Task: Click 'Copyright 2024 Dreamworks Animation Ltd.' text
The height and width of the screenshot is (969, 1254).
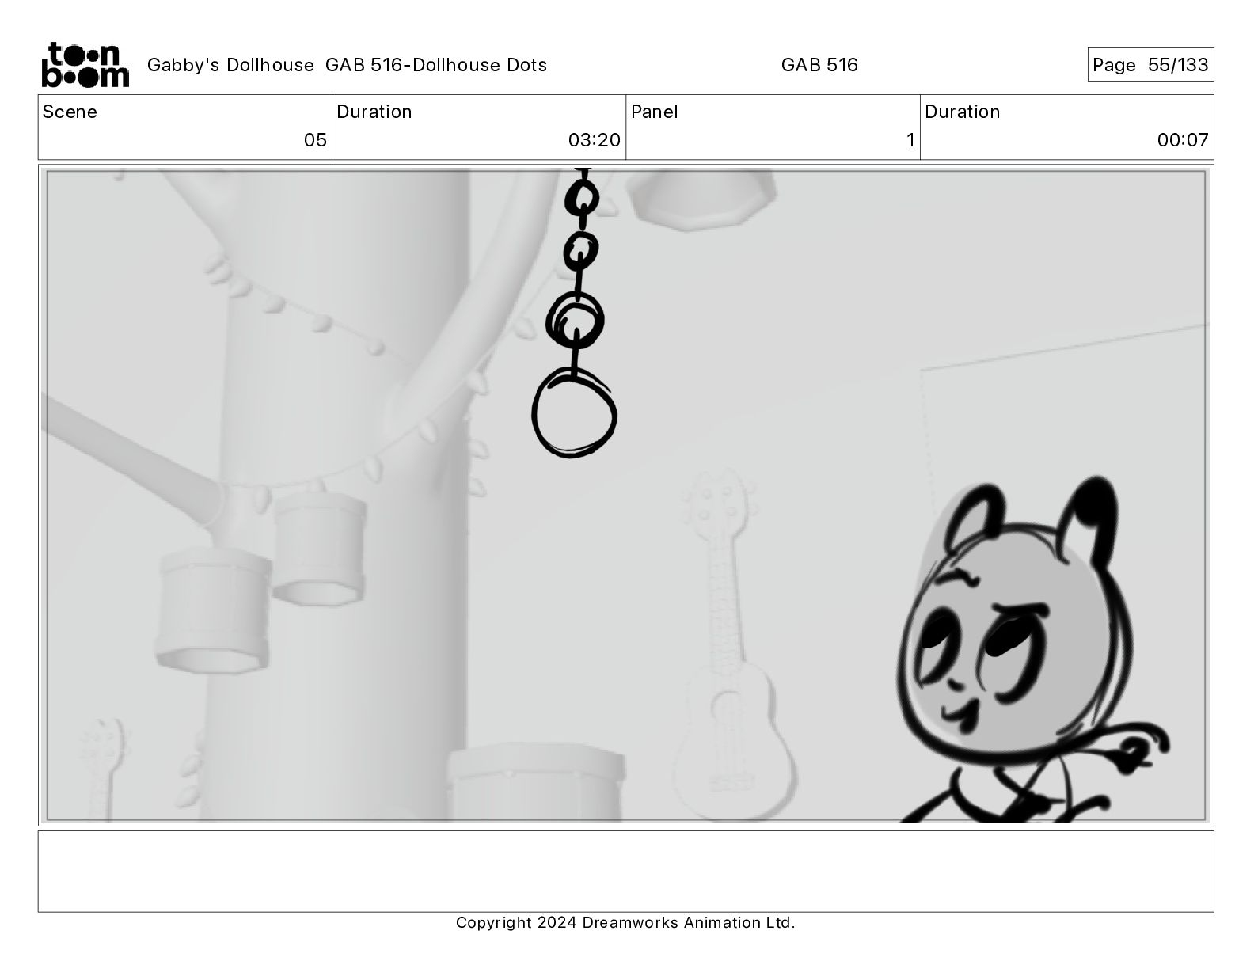Action: click(x=625, y=922)
